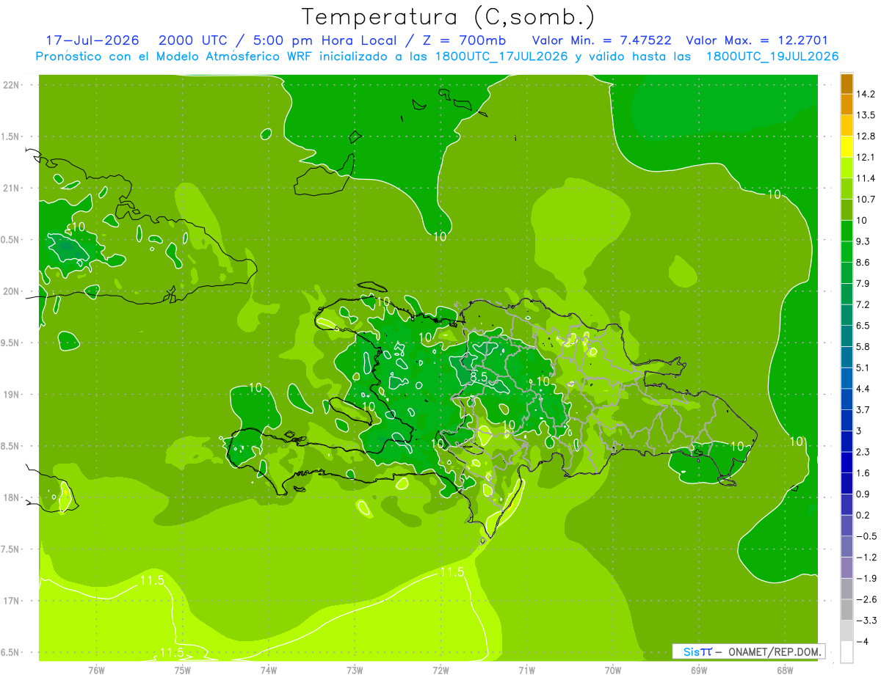Viewport: 881px width, 680px height.
Task: Click the "19N" latitude axis label
Action: 12,394
